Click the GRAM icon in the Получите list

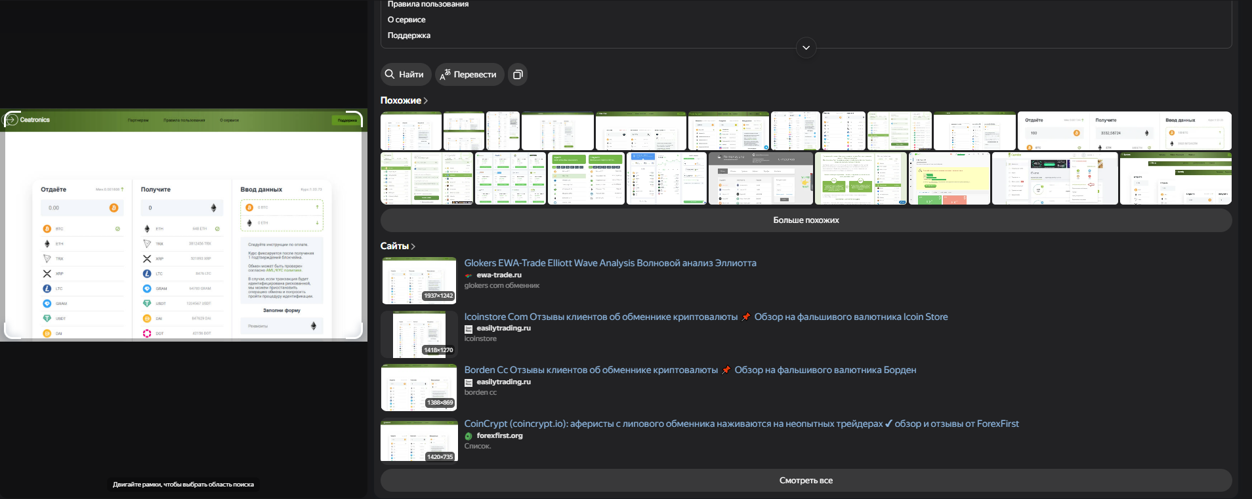147,289
